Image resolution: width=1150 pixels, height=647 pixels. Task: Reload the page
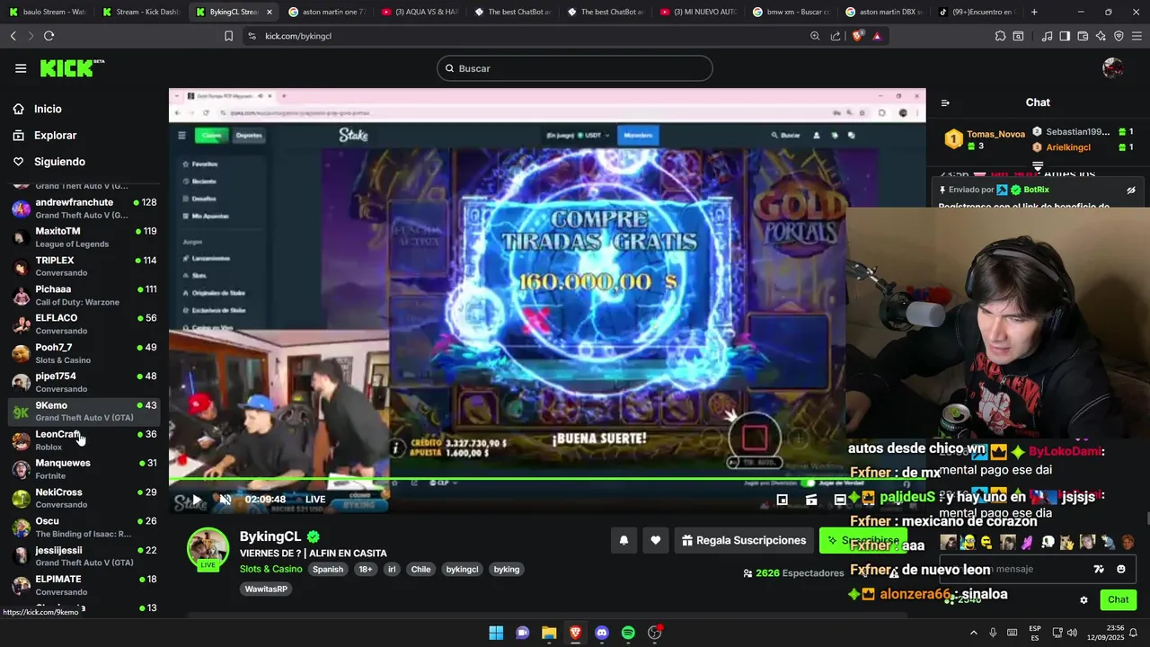coord(49,36)
